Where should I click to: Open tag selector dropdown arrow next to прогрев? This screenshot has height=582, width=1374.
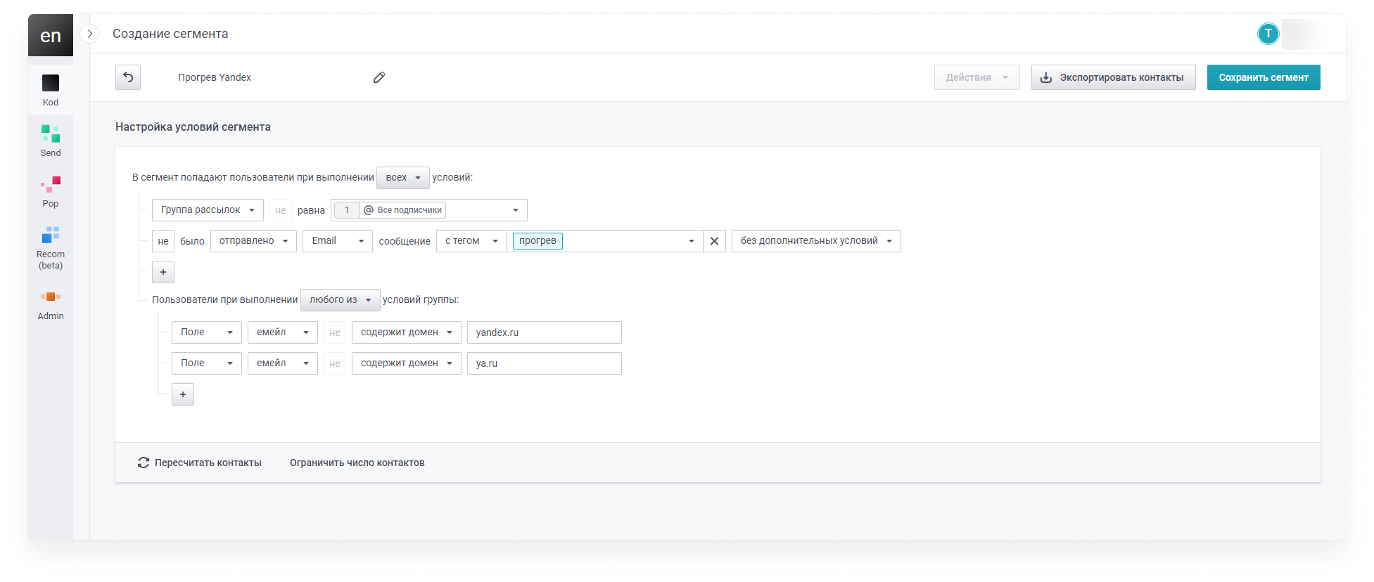point(691,241)
